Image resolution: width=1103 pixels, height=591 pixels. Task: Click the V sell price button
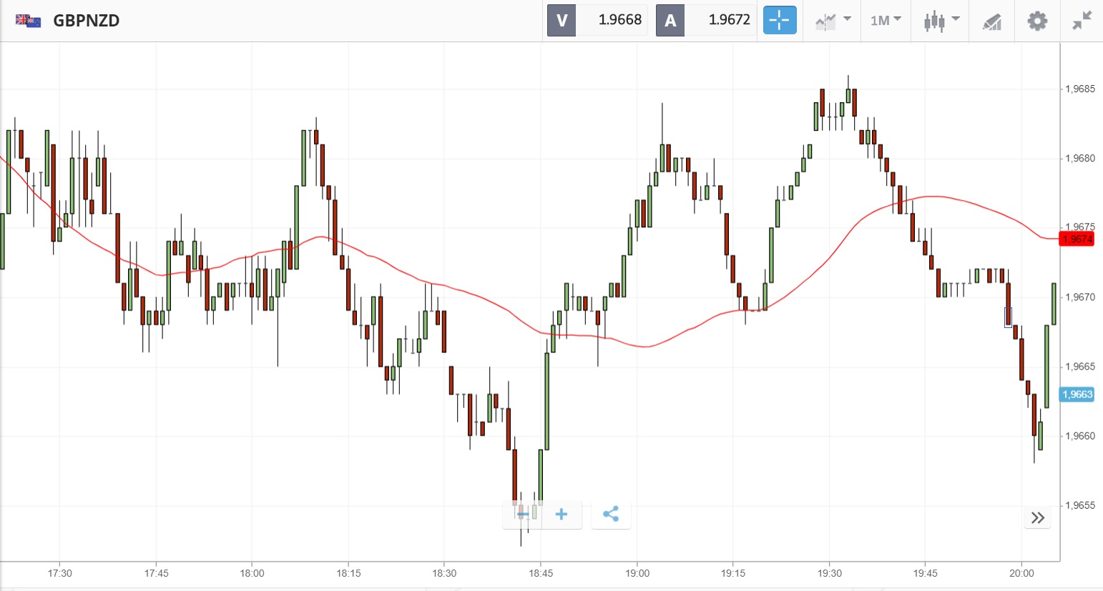[x=597, y=20]
